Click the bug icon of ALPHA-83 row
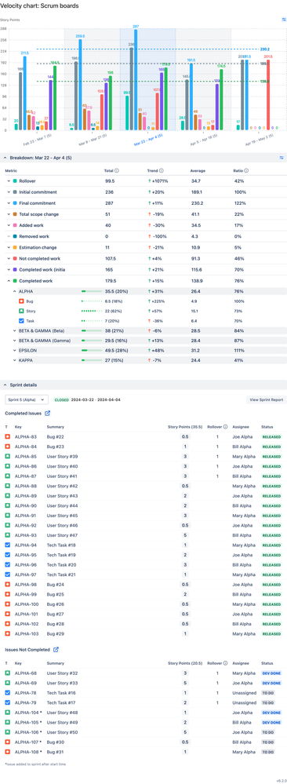287x784 pixels. (x=8, y=437)
